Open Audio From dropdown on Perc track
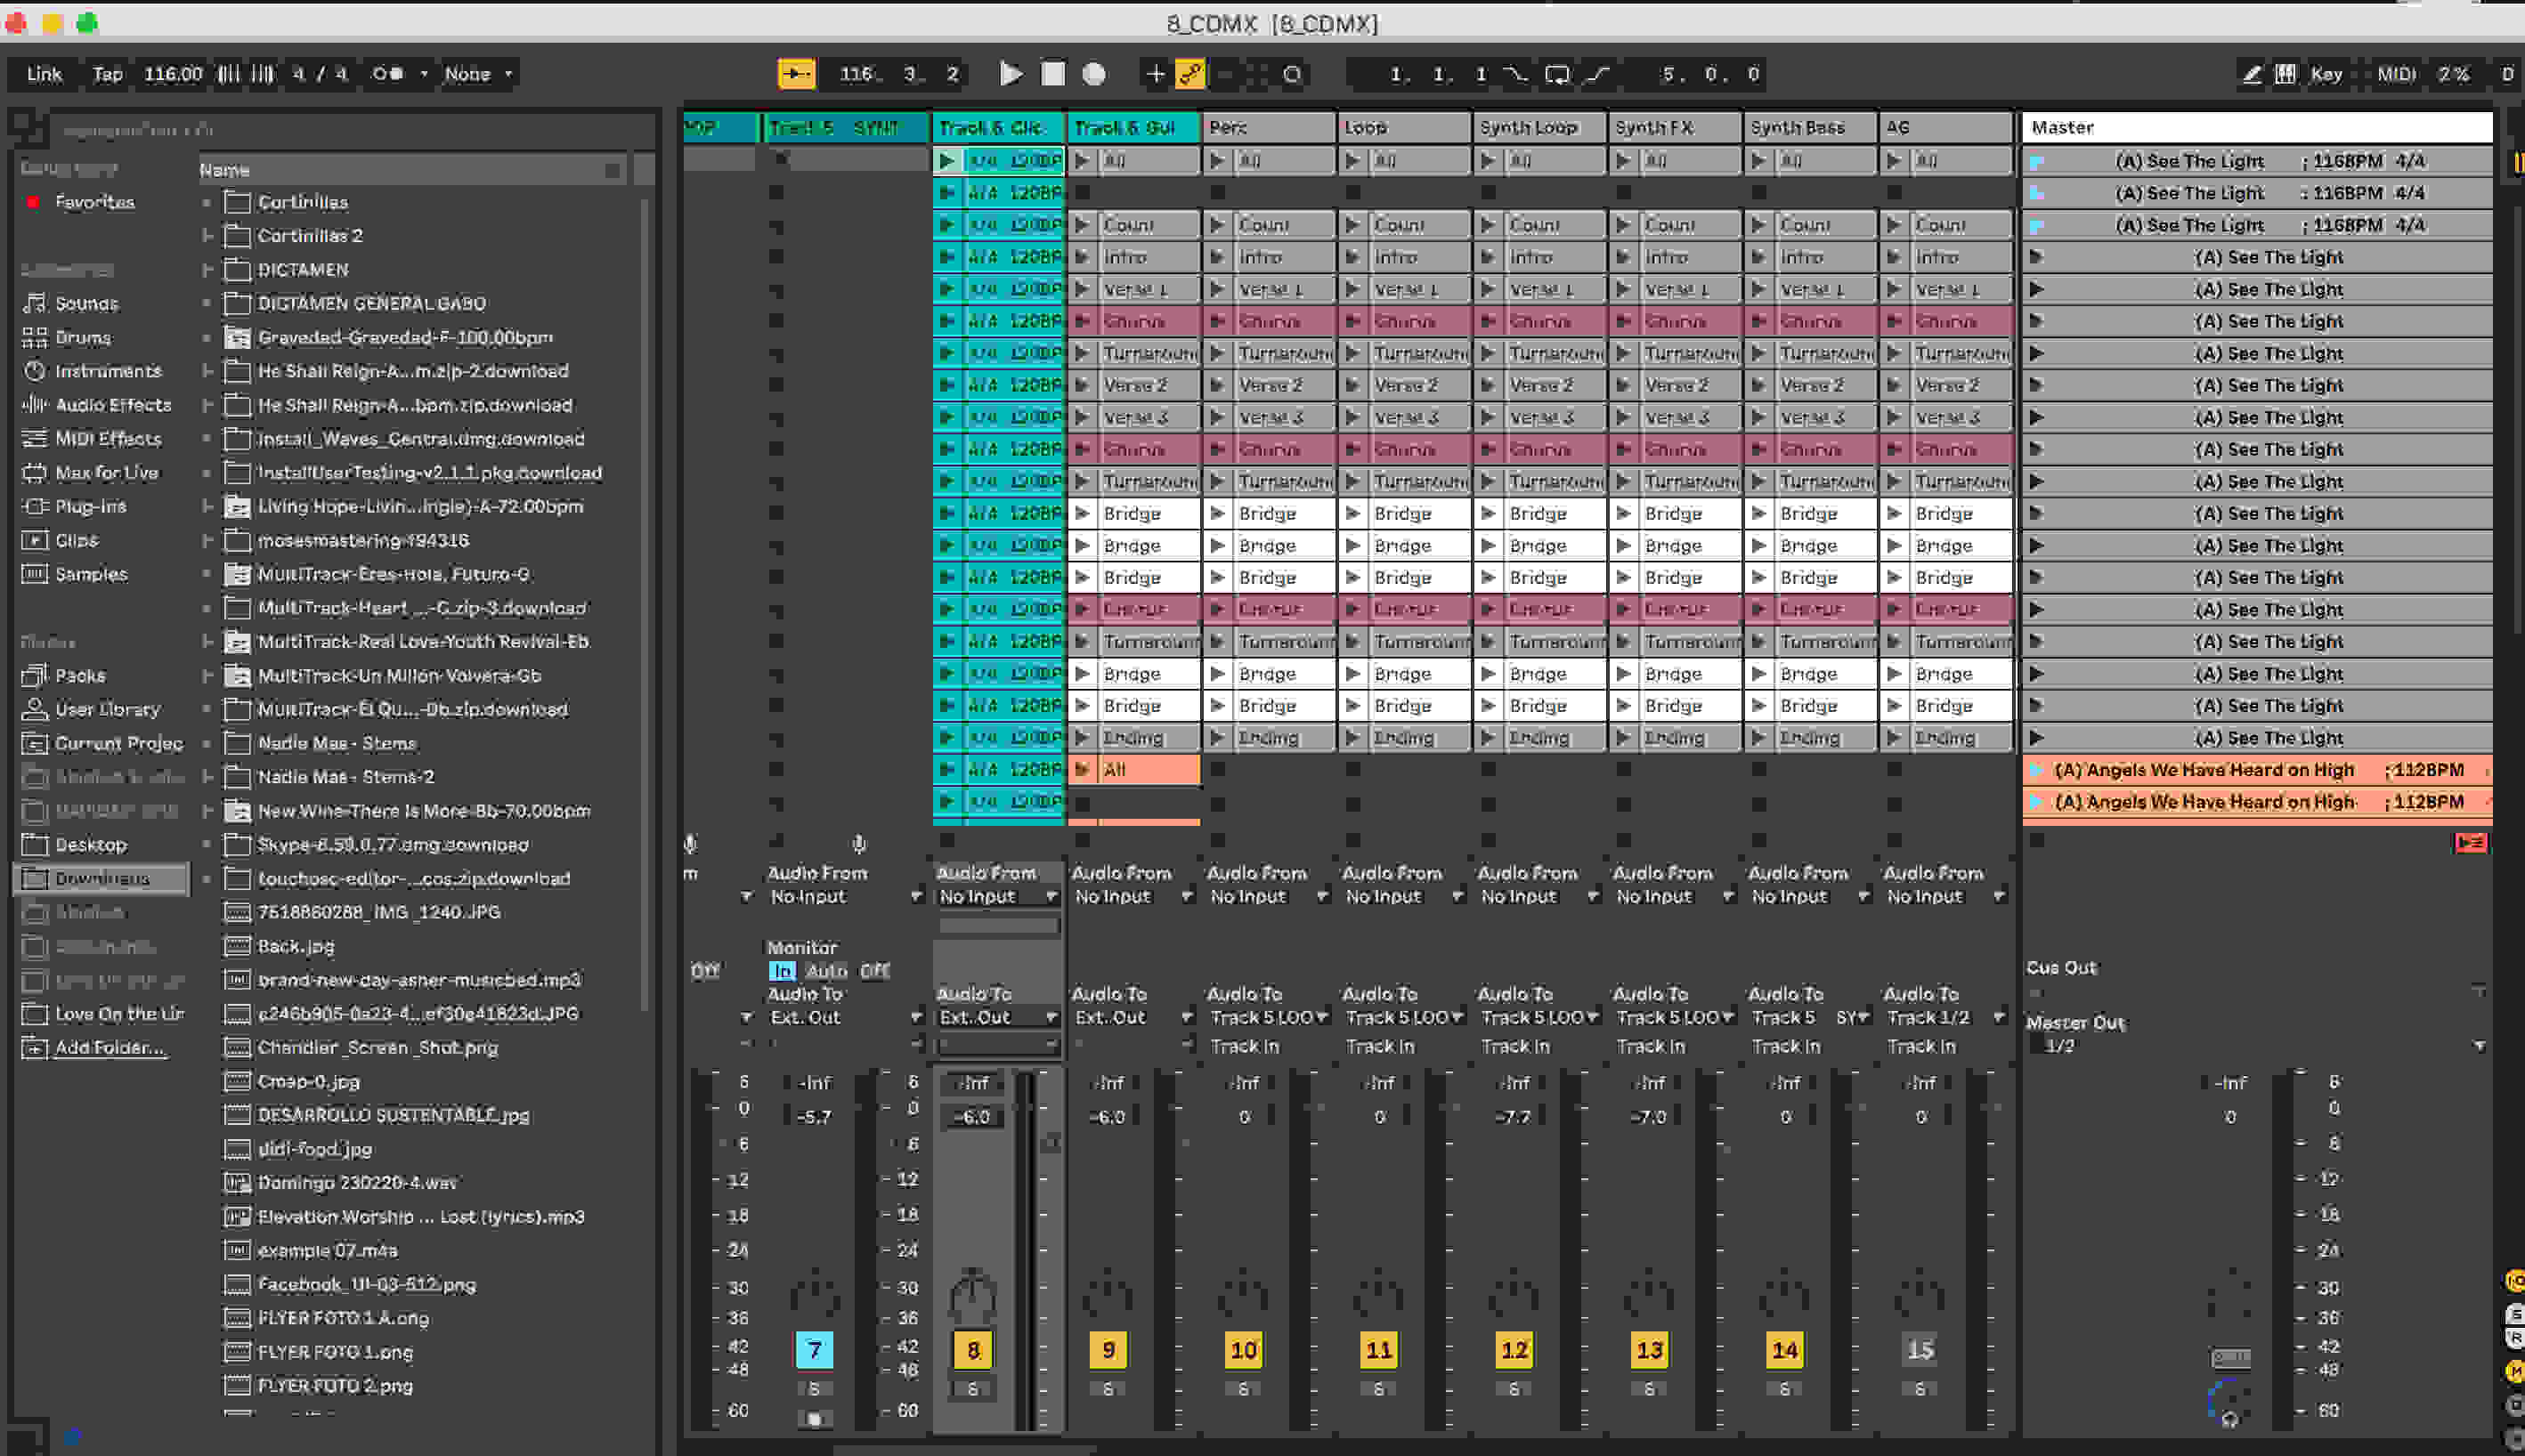 (x=1268, y=896)
